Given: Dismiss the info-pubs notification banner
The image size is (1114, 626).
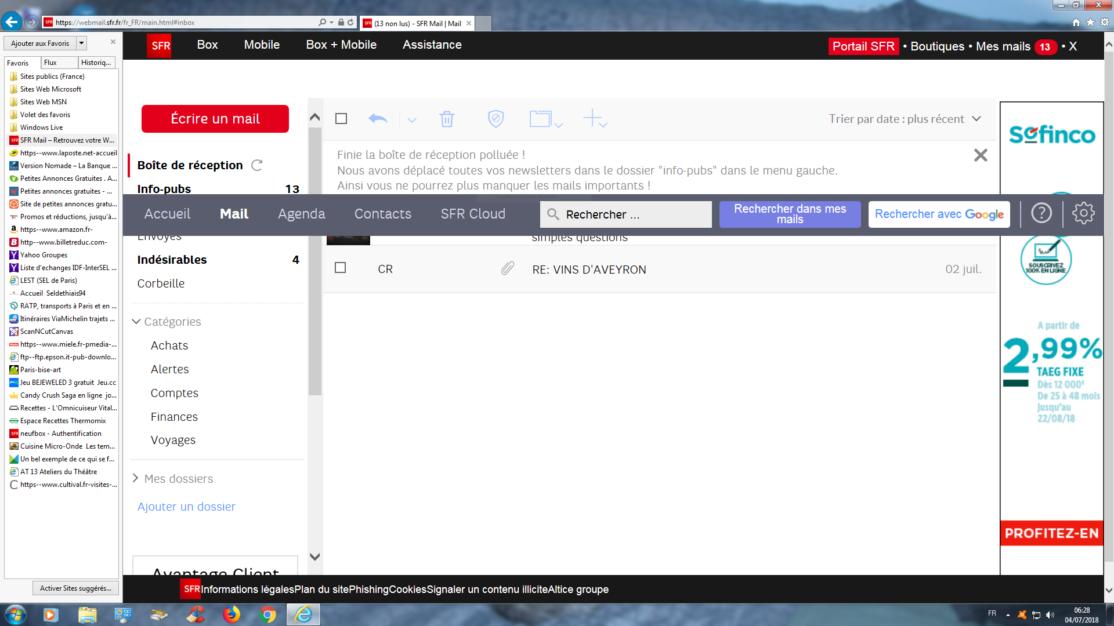Looking at the screenshot, I should (981, 155).
